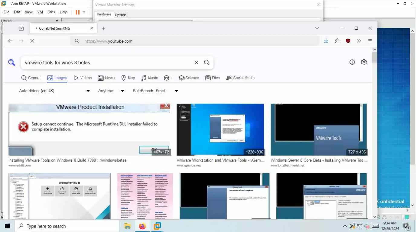Open a new tab with plus button
The image size is (416, 232).
(x=103, y=28)
